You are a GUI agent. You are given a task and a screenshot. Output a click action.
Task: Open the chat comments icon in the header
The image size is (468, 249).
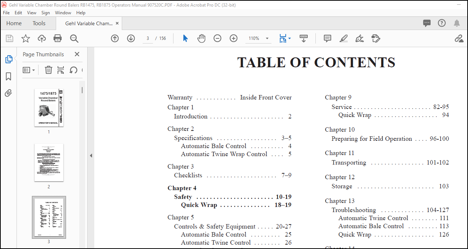pyautogui.click(x=427, y=23)
